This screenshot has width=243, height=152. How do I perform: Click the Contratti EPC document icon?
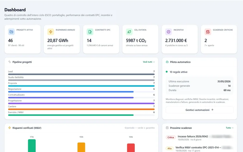(x=90, y=32)
